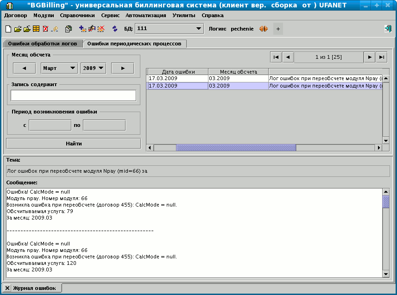Viewport: 397px width, 295px height.
Task: Click the plus button beside the login name
Action: coord(278,28)
